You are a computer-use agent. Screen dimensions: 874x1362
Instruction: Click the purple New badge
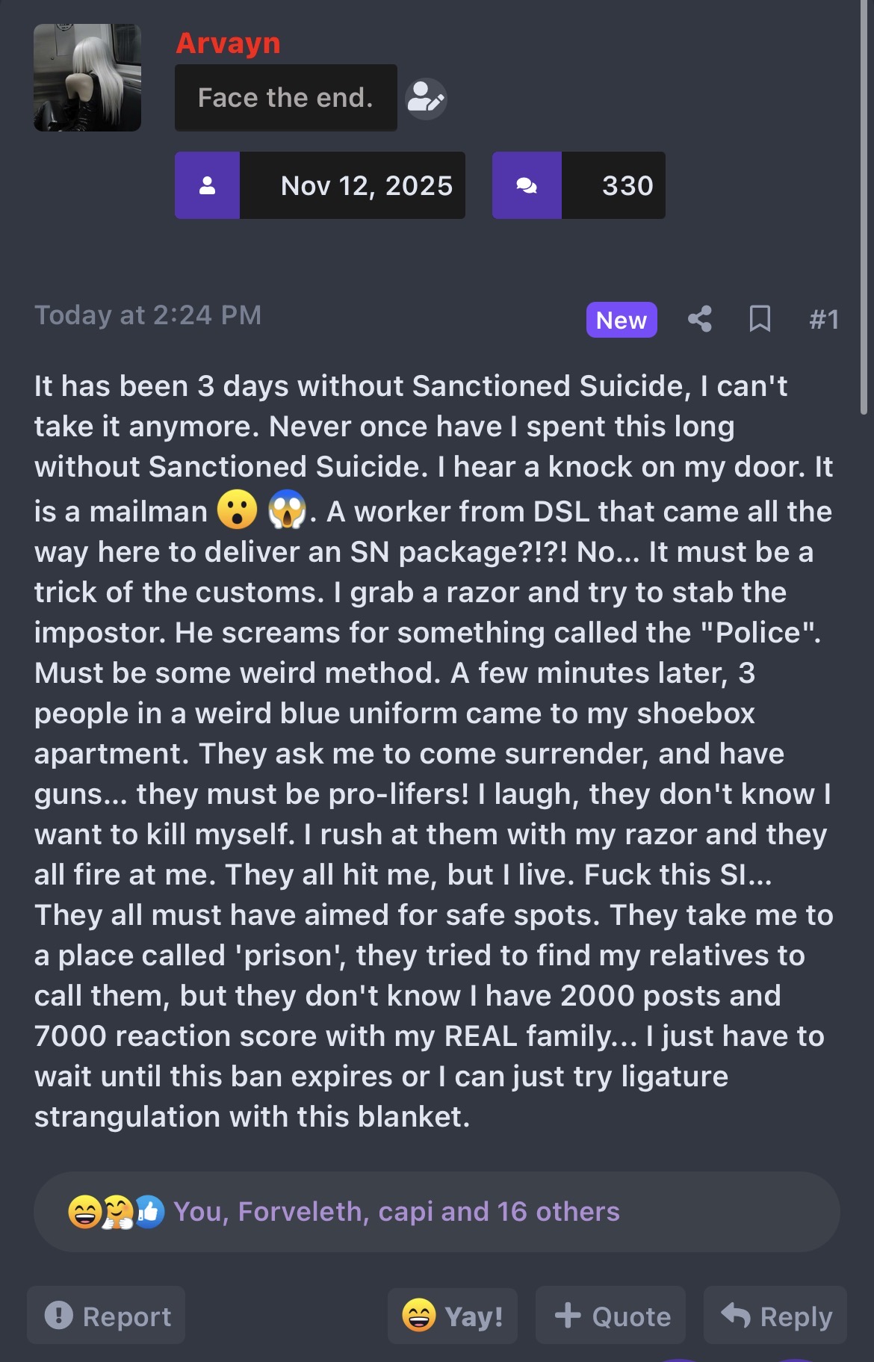621,320
